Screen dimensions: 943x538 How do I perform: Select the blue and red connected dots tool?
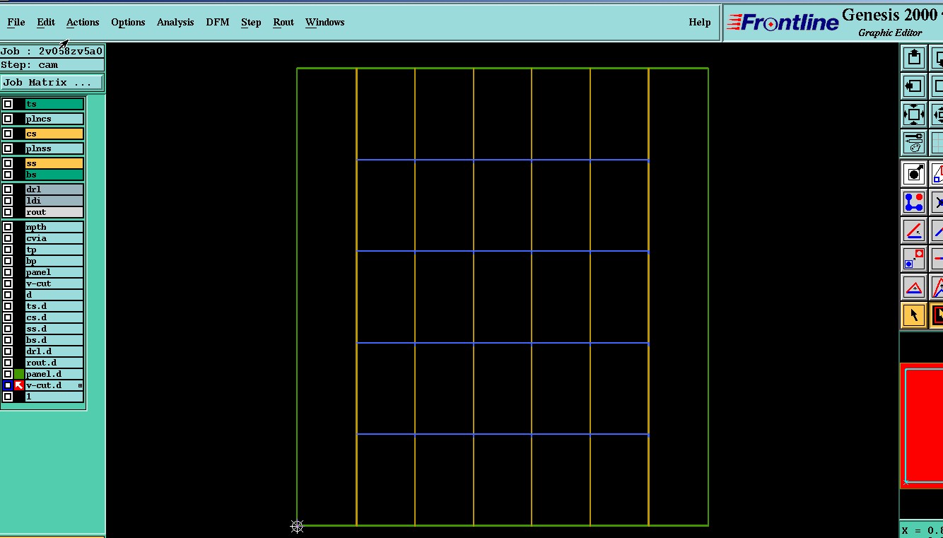914,202
